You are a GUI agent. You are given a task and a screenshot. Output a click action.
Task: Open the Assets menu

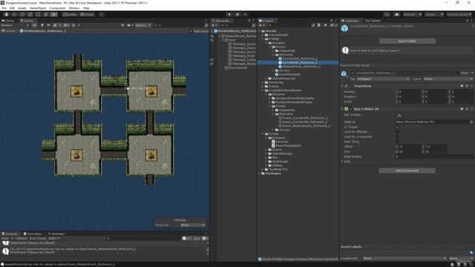22,8
